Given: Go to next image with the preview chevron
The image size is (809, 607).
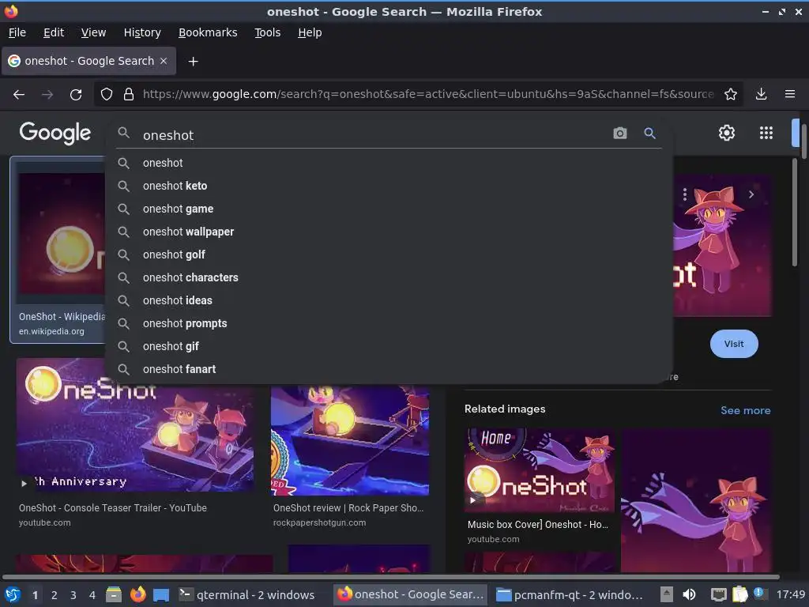Looking at the screenshot, I should click(x=751, y=194).
